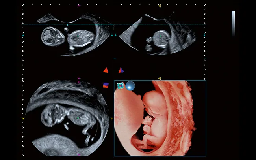Select the bottom-left circular ultrasound plane
256x160 pixels.
(67, 119)
